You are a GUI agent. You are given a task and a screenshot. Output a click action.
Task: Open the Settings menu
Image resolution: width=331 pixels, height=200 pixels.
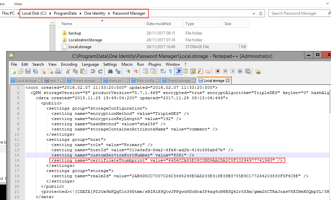[x=110, y=64]
